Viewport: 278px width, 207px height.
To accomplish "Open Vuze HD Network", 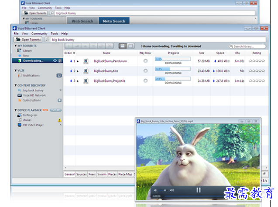I will (34, 95).
